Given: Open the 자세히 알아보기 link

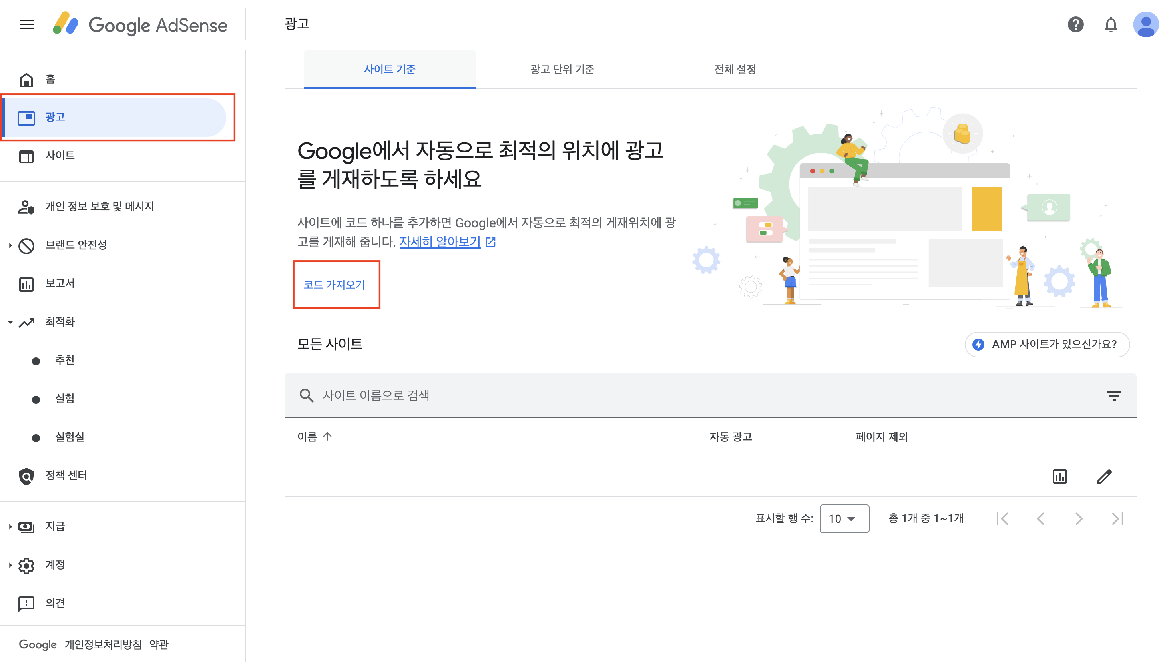Looking at the screenshot, I should (440, 242).
